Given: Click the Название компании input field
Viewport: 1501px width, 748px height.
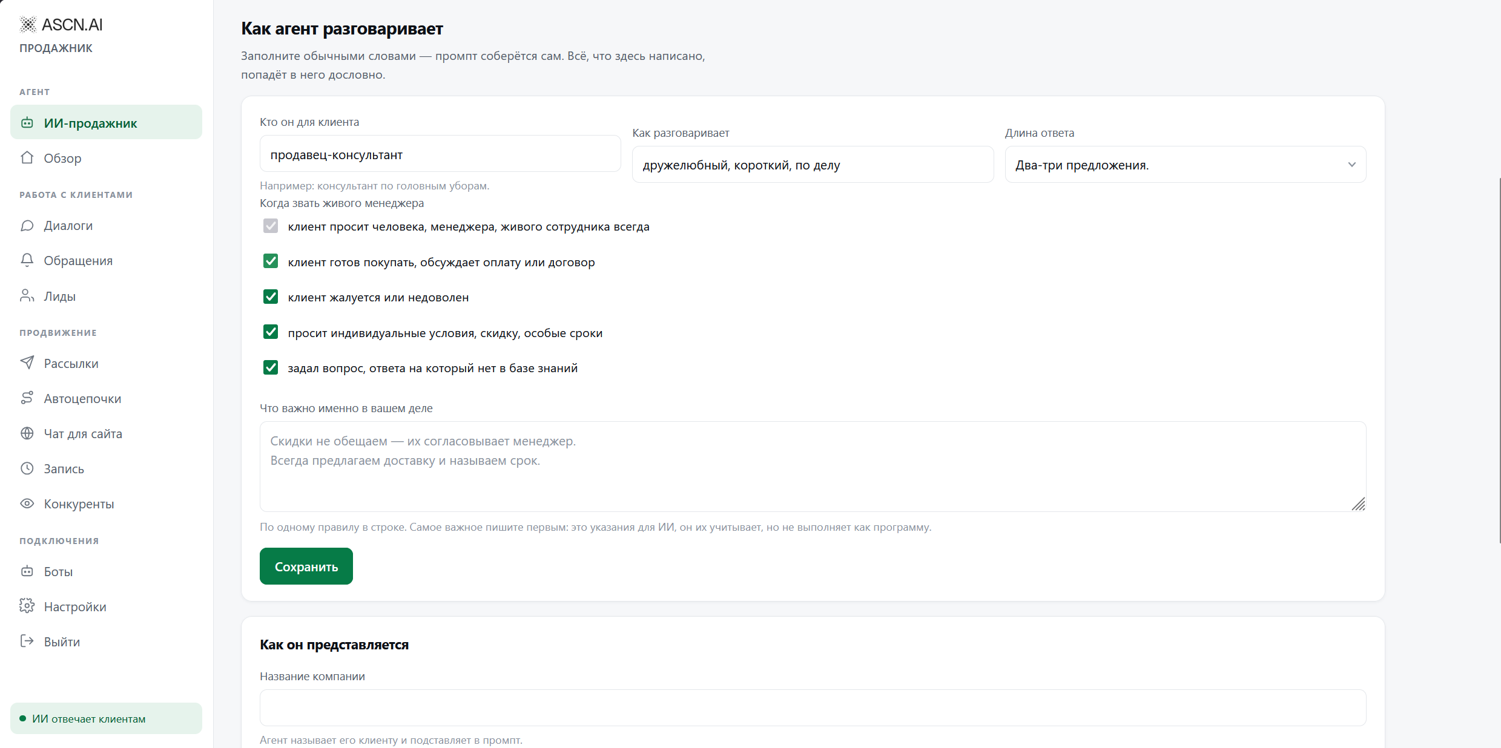Looking at the screenshot, I should [x=813, y=707].
